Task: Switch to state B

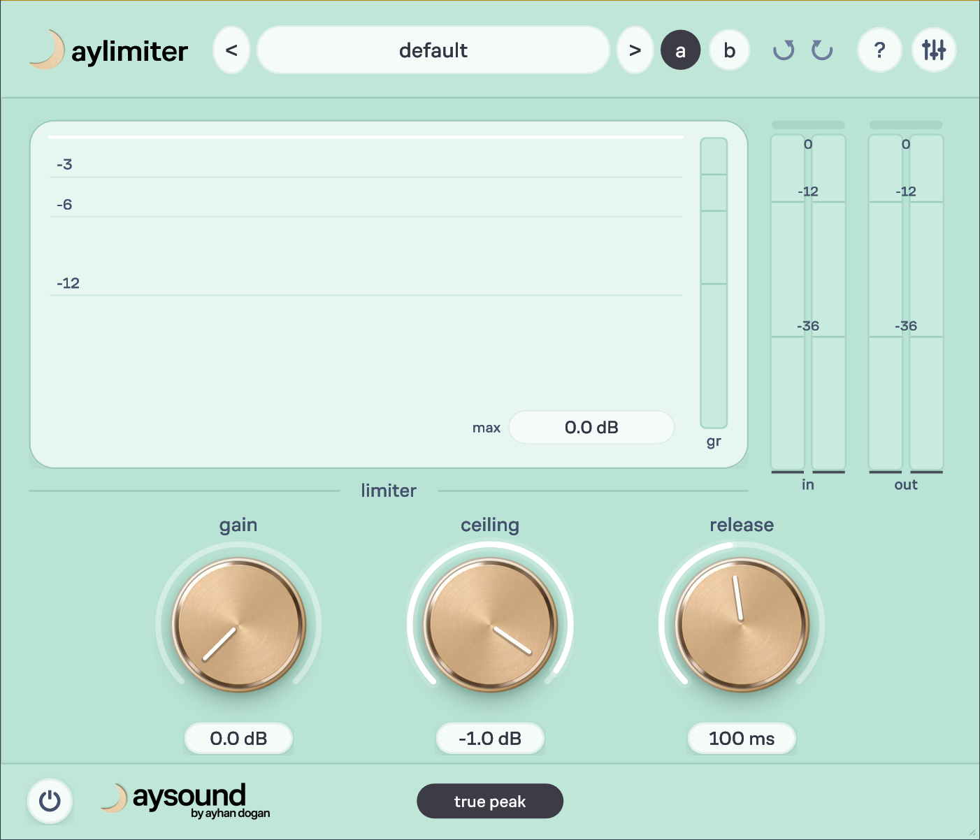Action: click(729, 50)
